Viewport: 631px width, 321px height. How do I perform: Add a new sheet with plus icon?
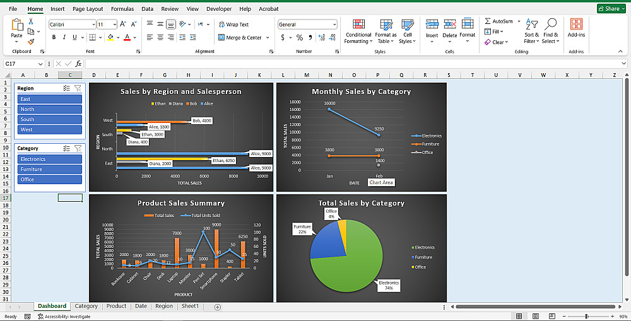[217, 307]
